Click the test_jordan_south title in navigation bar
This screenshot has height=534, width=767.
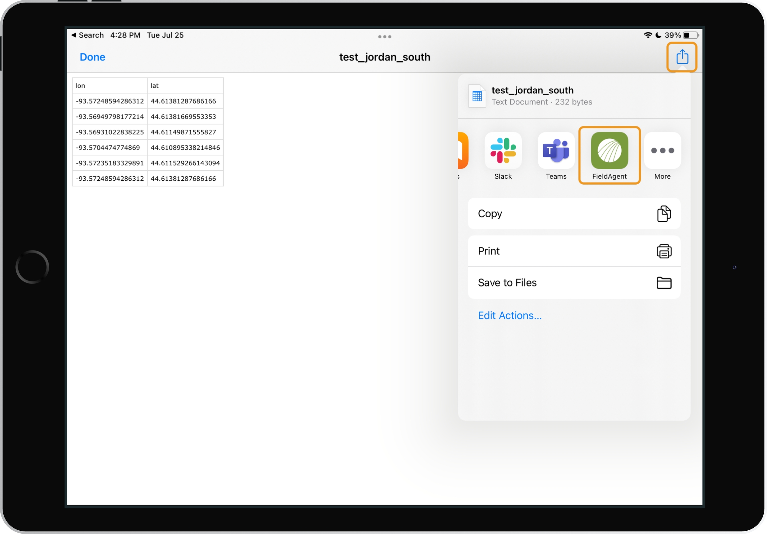click(384, 57)
